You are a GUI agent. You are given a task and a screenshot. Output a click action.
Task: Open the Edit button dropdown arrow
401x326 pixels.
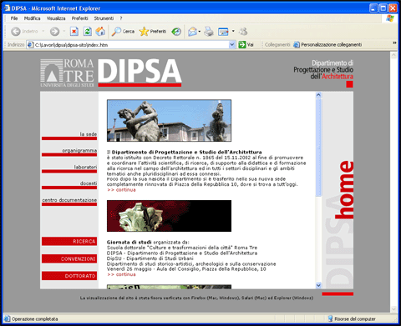(233, 31)
